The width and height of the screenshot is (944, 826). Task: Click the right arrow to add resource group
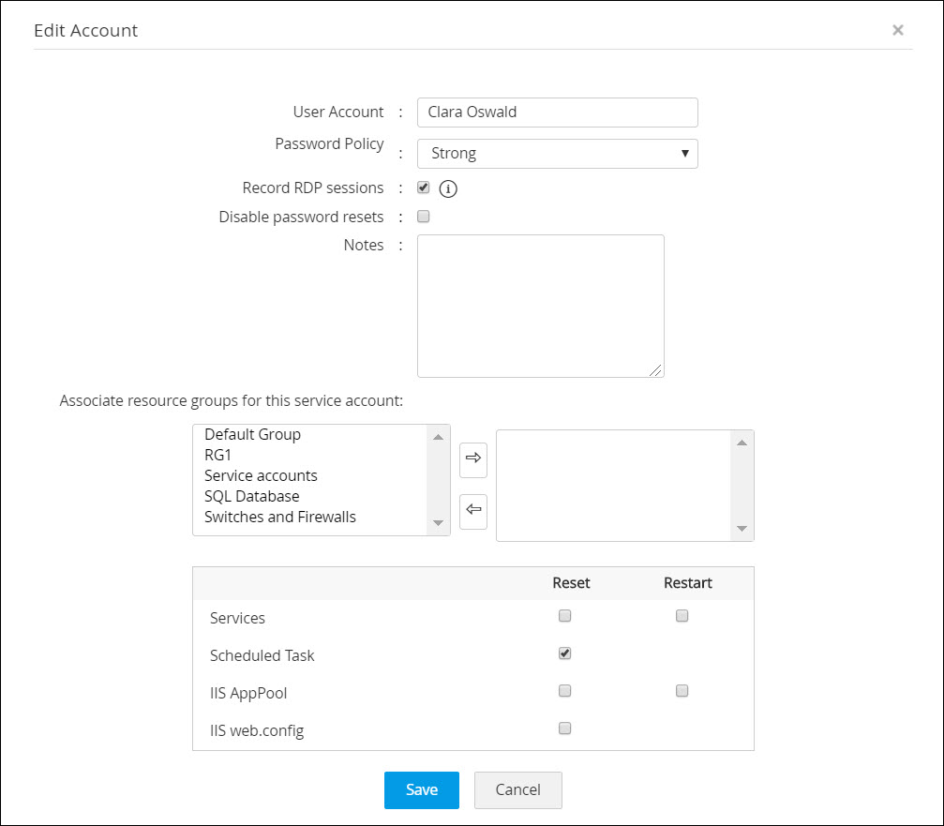(x=473, y=458)
